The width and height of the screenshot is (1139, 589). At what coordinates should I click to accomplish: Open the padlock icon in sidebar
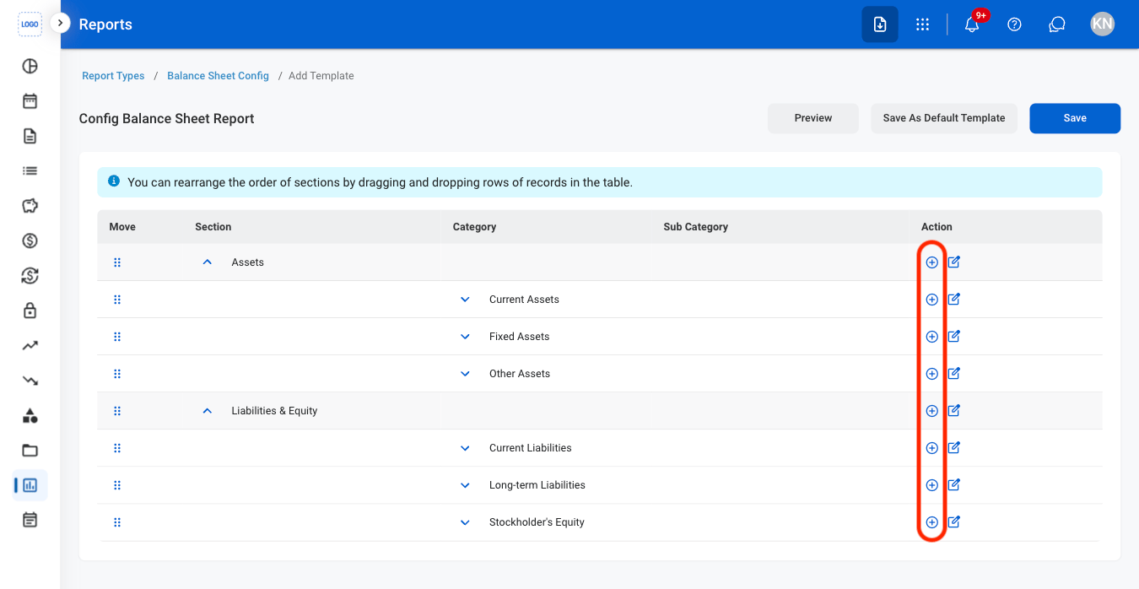coord(30,311)
